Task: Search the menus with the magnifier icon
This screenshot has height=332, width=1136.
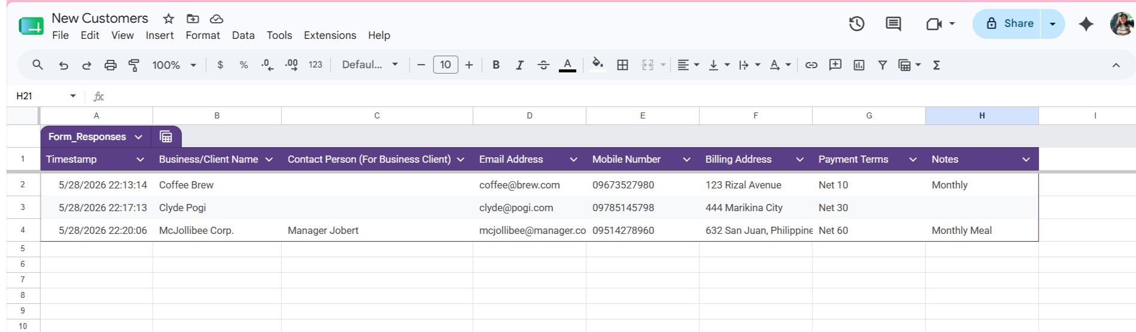Action: (x=38, y=65)
